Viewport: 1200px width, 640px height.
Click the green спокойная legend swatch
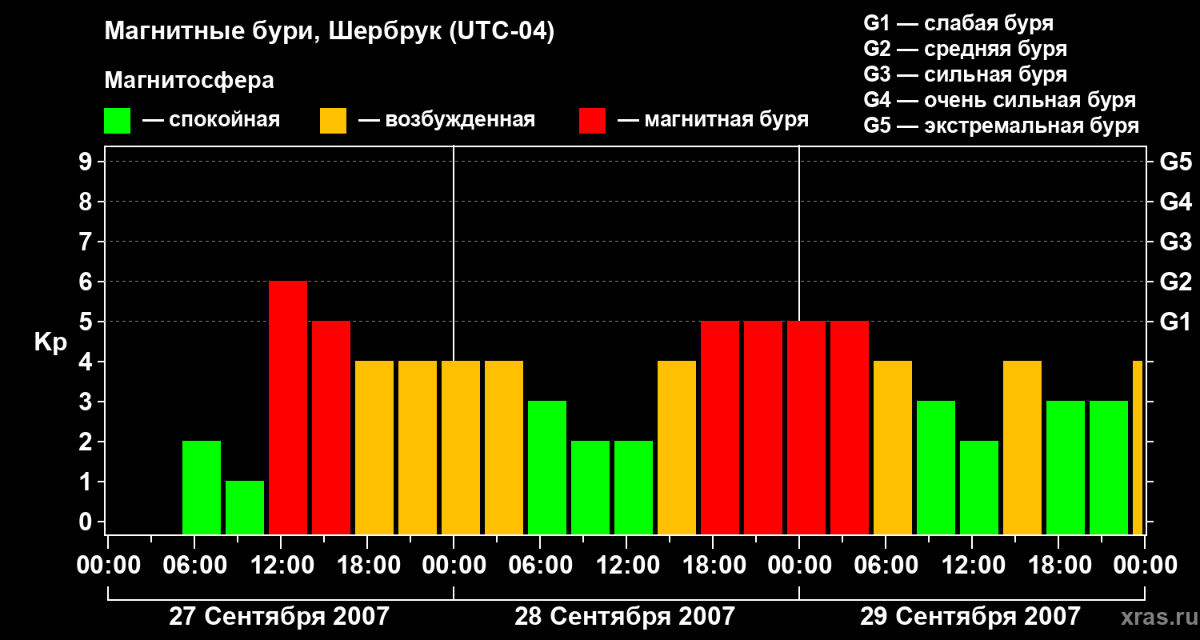[117, 121]
